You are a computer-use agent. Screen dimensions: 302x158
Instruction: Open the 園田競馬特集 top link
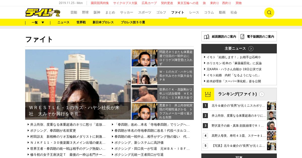[x=100, y=3]
